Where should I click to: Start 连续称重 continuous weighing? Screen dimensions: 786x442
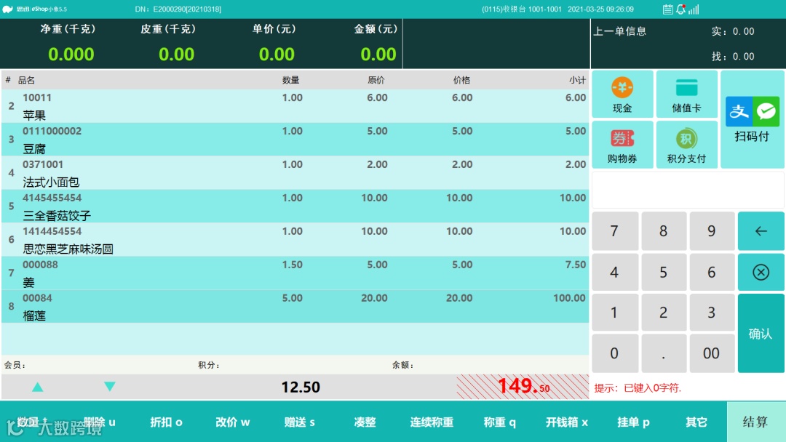[432, 422]
